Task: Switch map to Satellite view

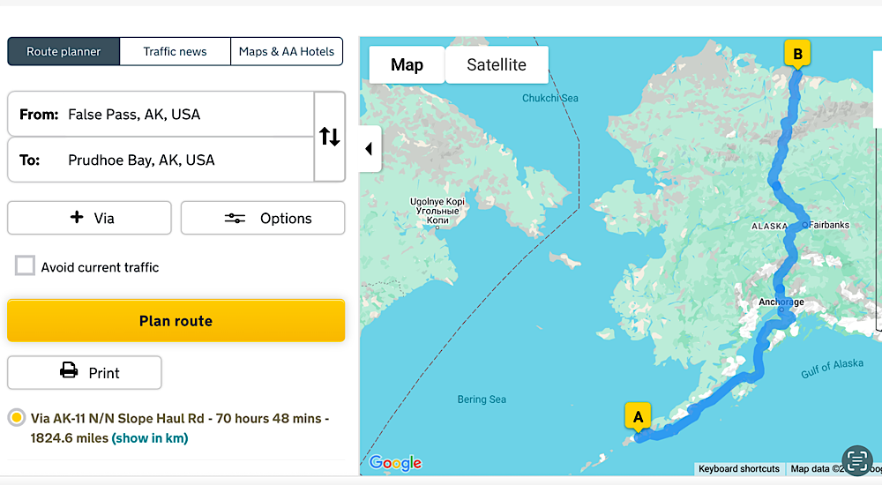Action: 497,65
